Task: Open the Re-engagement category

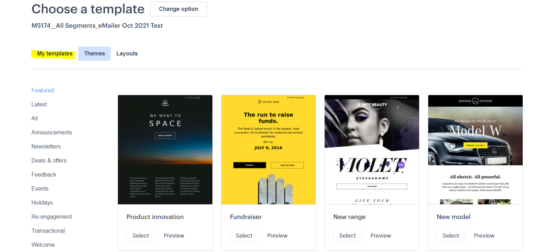Action: (x=52, y=217)
